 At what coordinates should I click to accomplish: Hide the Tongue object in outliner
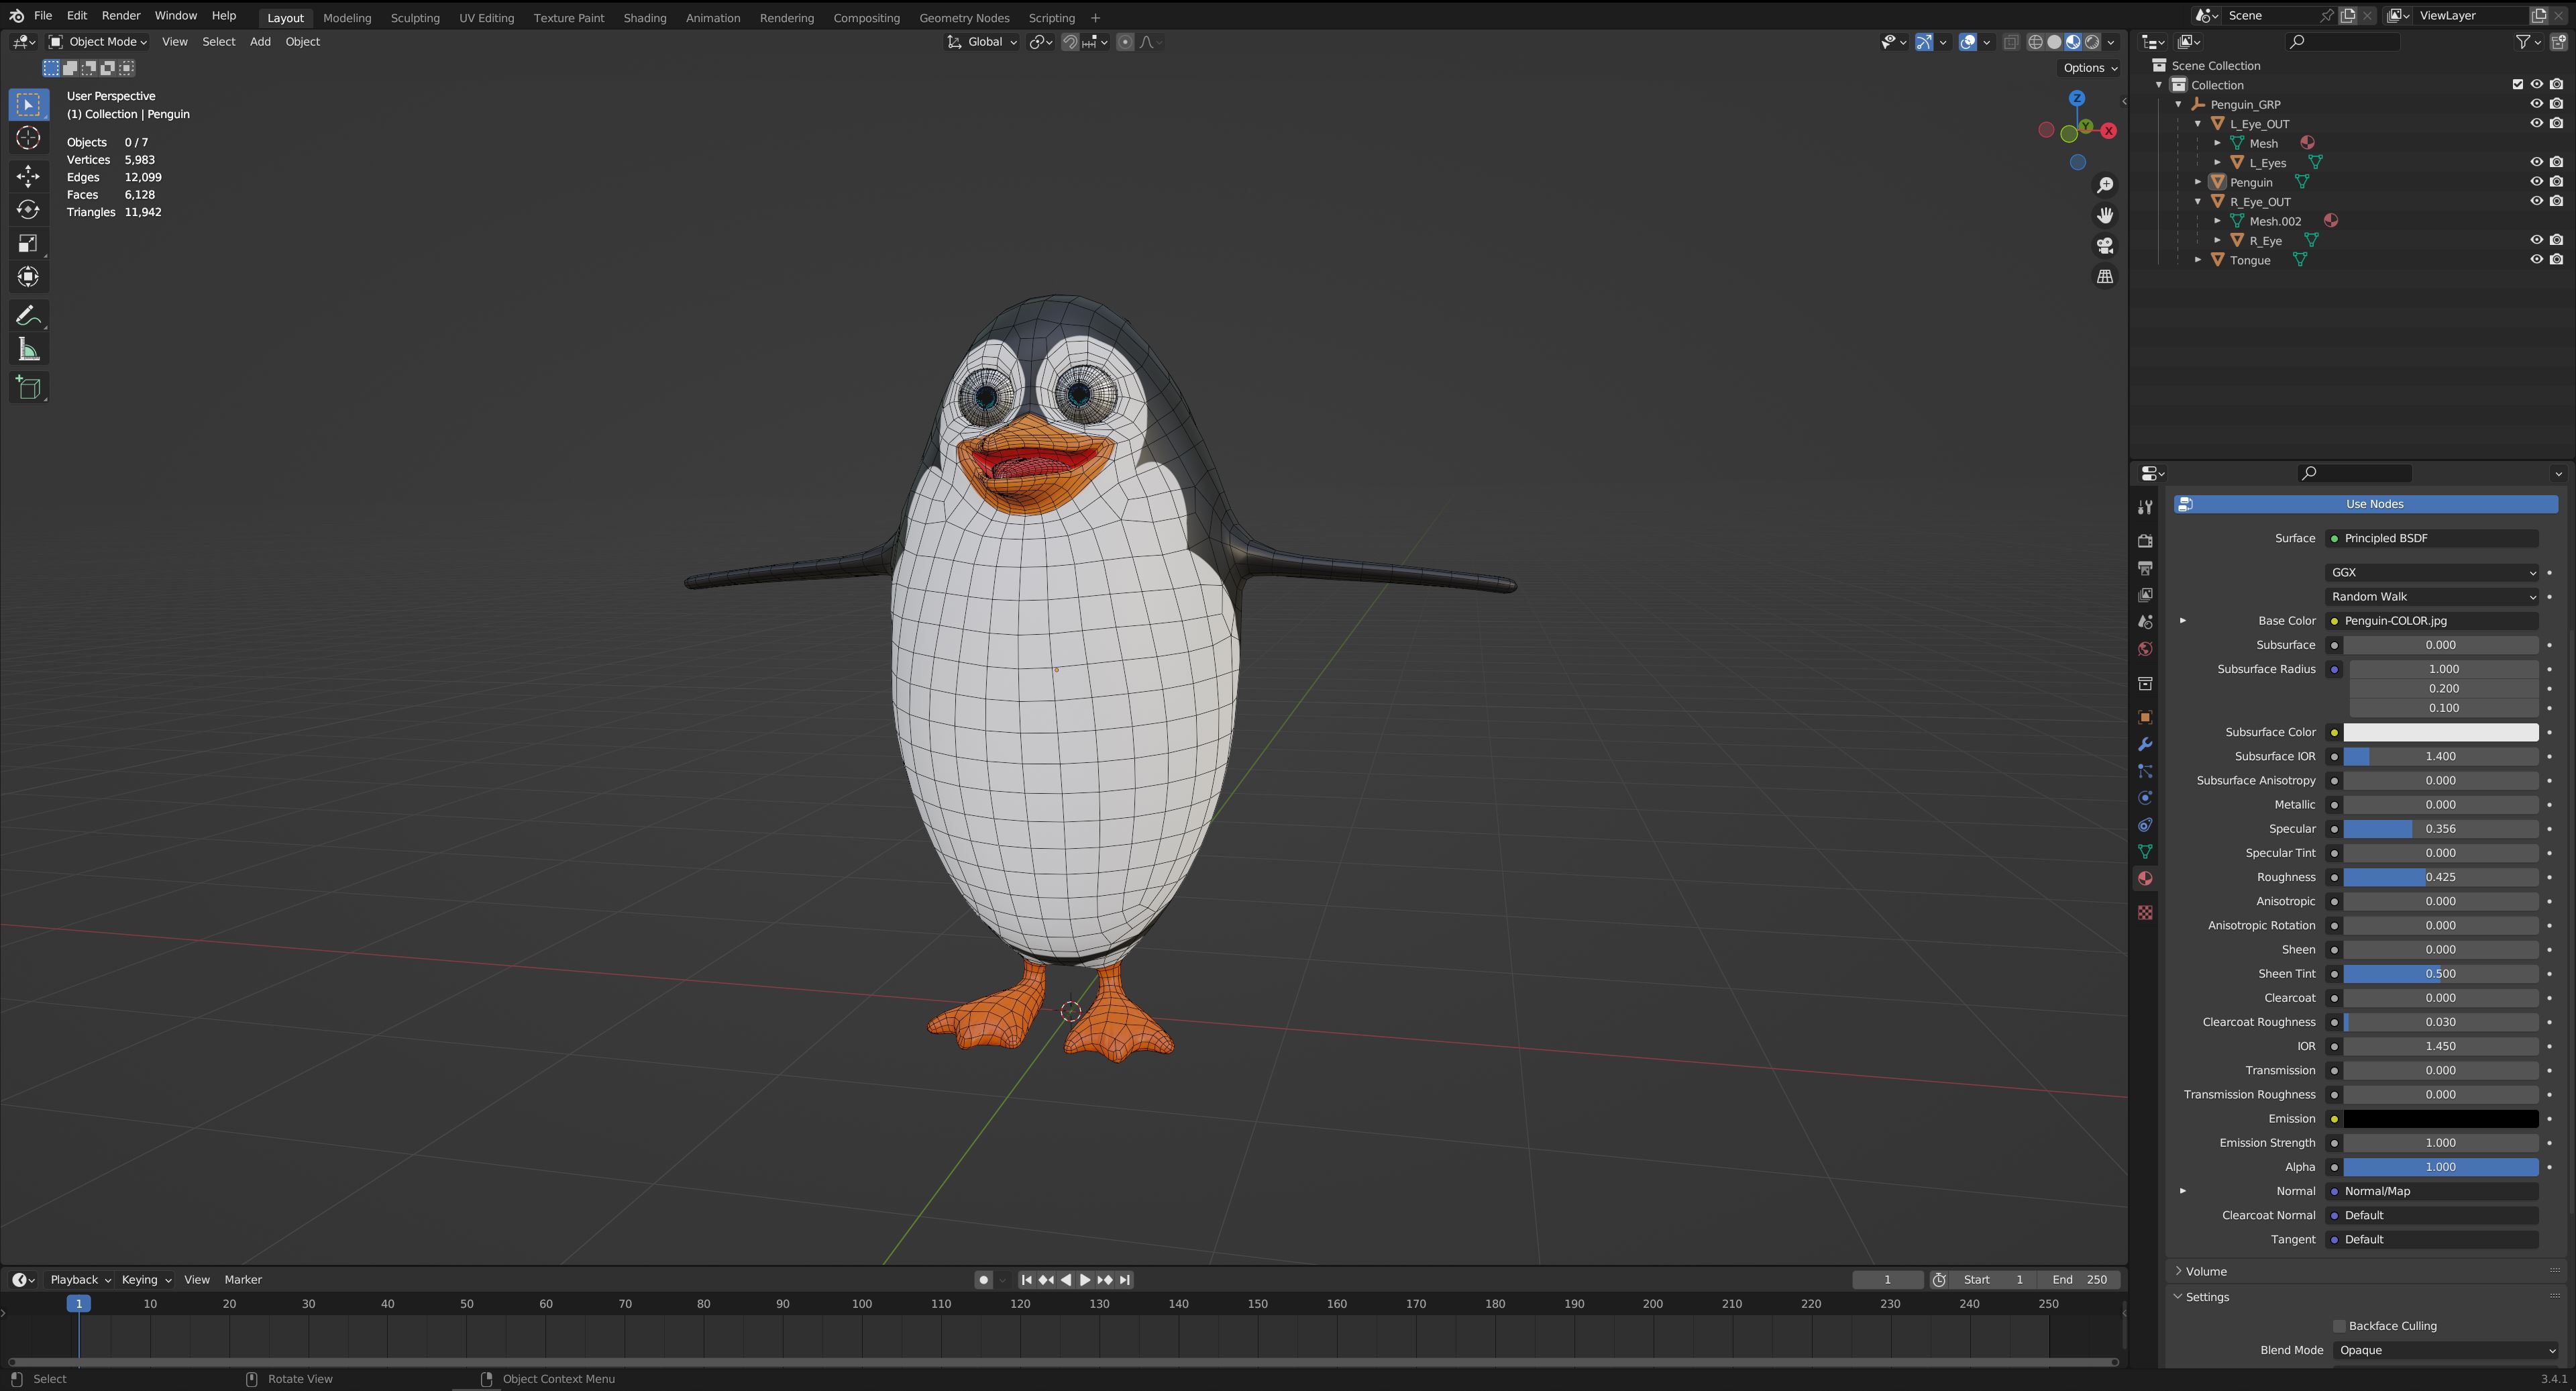coord(2536,260)
